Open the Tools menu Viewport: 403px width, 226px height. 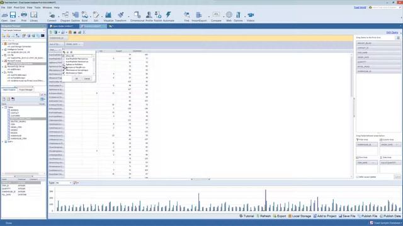[38, 8]
